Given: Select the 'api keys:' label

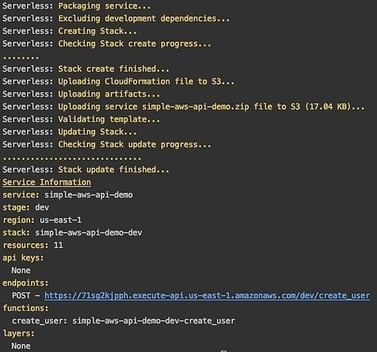Looking at the screenshot, I should [x=24, y=258].
